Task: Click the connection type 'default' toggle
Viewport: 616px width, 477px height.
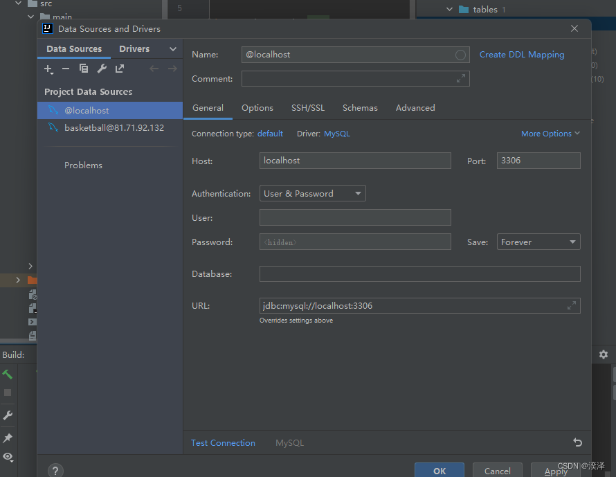Action: (x=270, y=133)
